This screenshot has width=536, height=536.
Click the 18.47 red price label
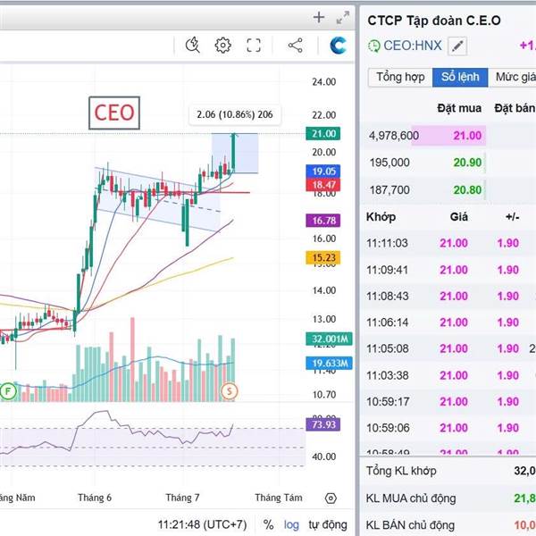[x=323, y=185]
